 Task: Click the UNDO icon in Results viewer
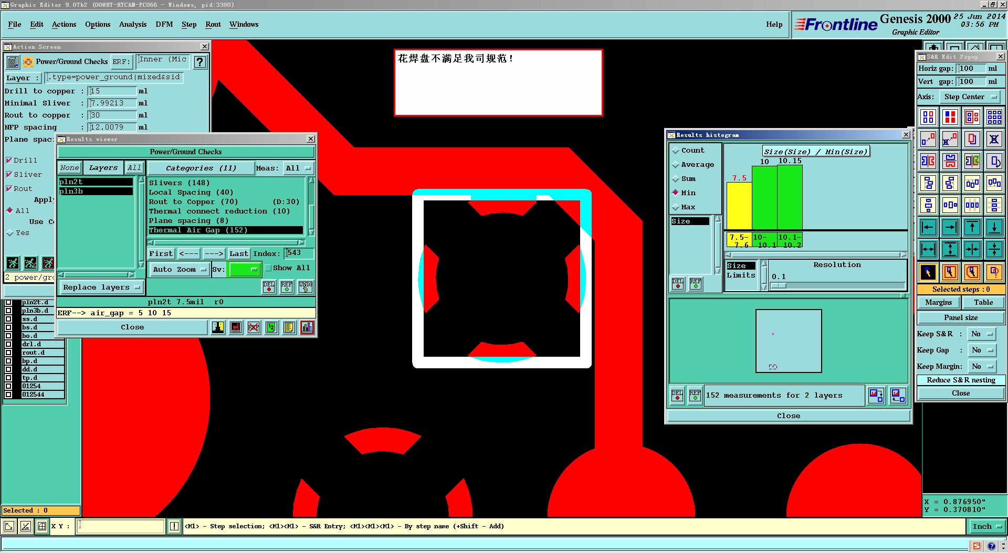[306, 286]
